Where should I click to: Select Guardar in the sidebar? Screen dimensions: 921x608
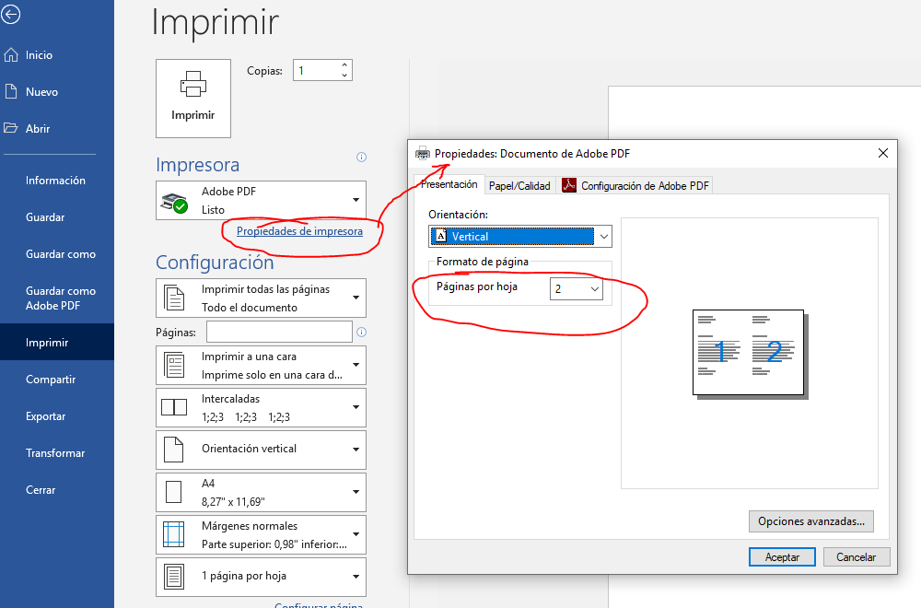point(57,217)
